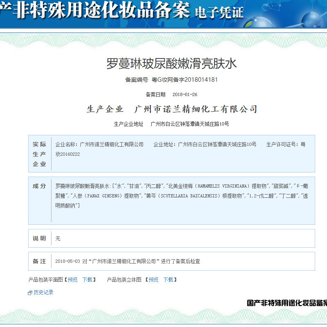Screen dimensions: 327x327
Task: Click the 电子凭证 banner title text
Action: [x=219, y=13]
